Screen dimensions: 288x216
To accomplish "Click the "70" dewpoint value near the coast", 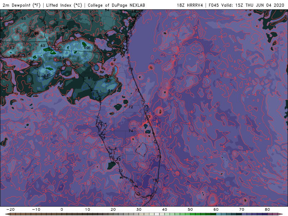I will (x=123, y=55).
